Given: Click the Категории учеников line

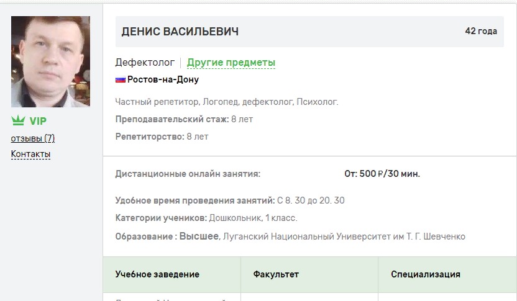Looking at the screenshot, I should click(206, 218).
